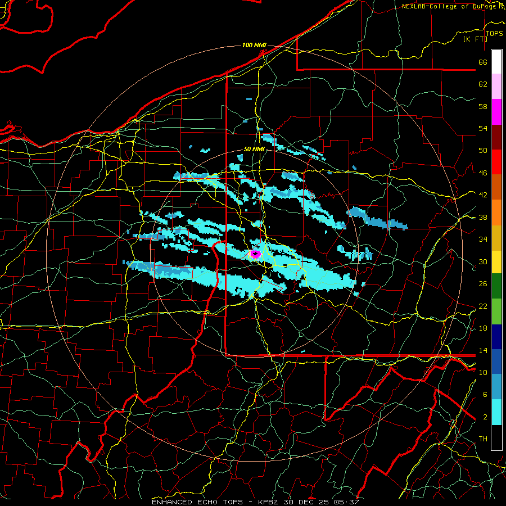This screenshot has height=506, width=506.
Task: Click the legend value "54"
Action: coord(483,128)
